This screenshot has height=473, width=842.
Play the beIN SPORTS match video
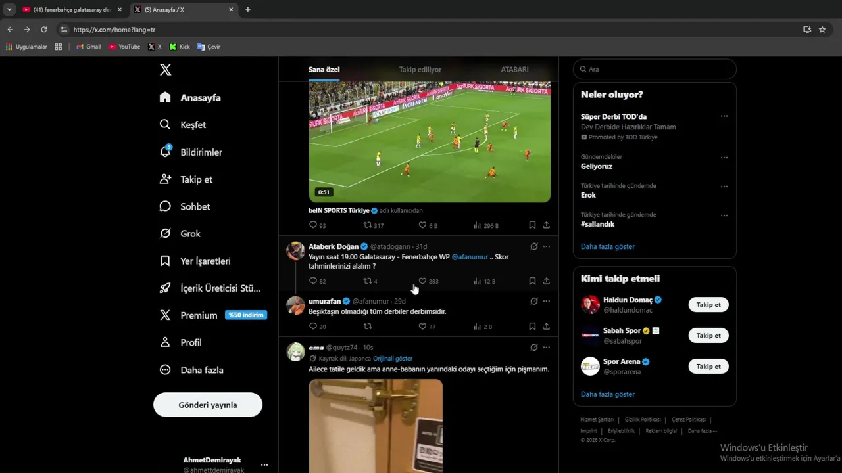click(430, 141)
